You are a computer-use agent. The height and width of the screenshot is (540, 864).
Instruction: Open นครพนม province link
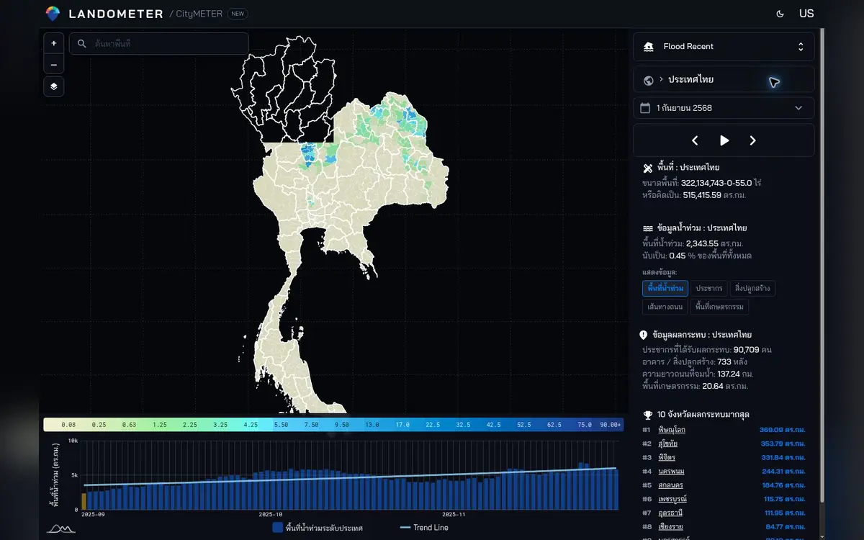click(670, 472)
